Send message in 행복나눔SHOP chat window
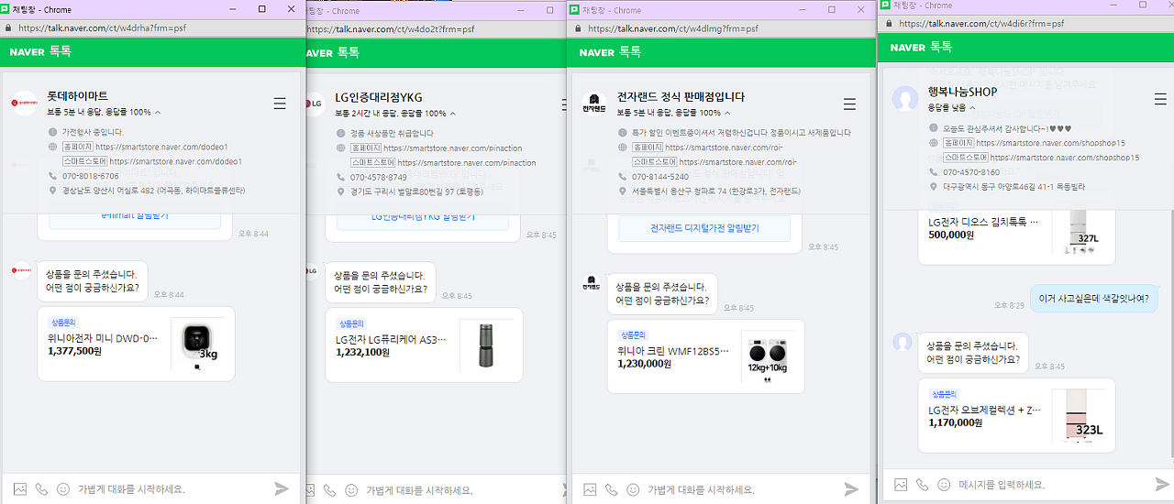The width and height of the screenshot is (1174, 504). (1162, 484)
